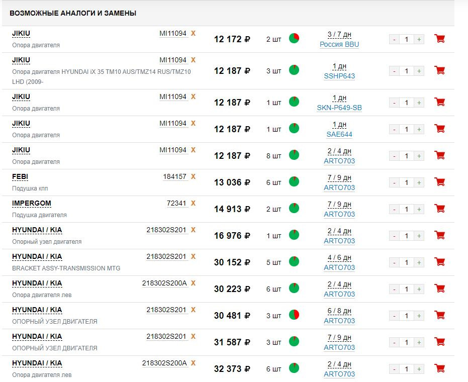468x382 pixels.
Task: Click delivery pie chart in IMPERGOM row
Action: 294,208
